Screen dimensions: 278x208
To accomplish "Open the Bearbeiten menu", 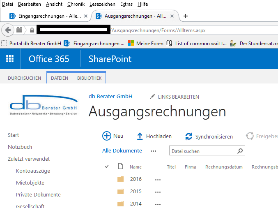I will [x=30, y=4].
